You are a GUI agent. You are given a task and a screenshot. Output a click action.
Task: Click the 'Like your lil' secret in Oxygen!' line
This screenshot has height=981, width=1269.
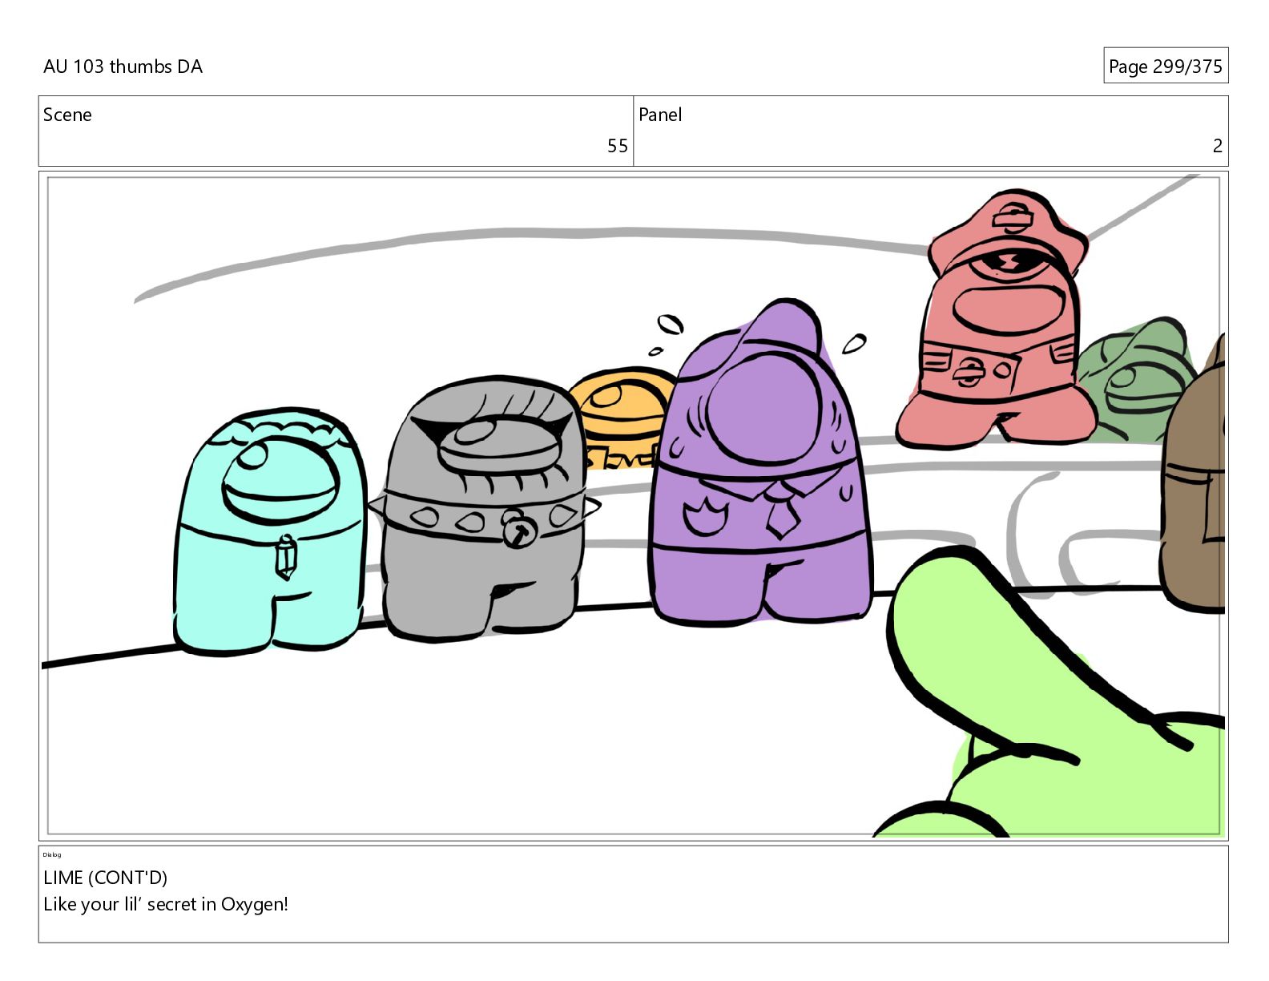(166, 904)
